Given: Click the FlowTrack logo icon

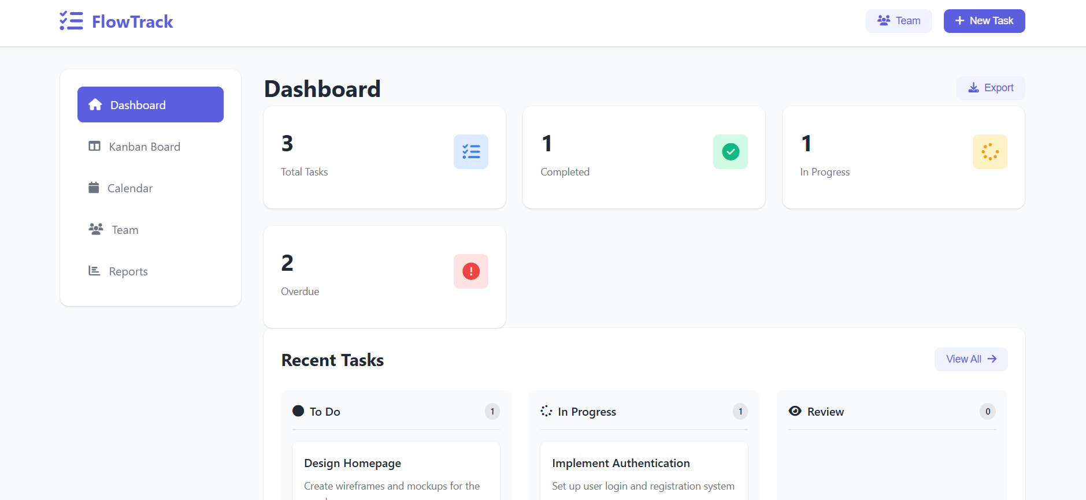Looking at the screenshot, I should pos(72,21).
